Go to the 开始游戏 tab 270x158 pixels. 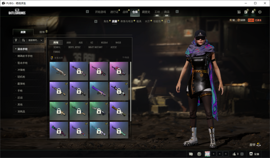pos(100,12)
